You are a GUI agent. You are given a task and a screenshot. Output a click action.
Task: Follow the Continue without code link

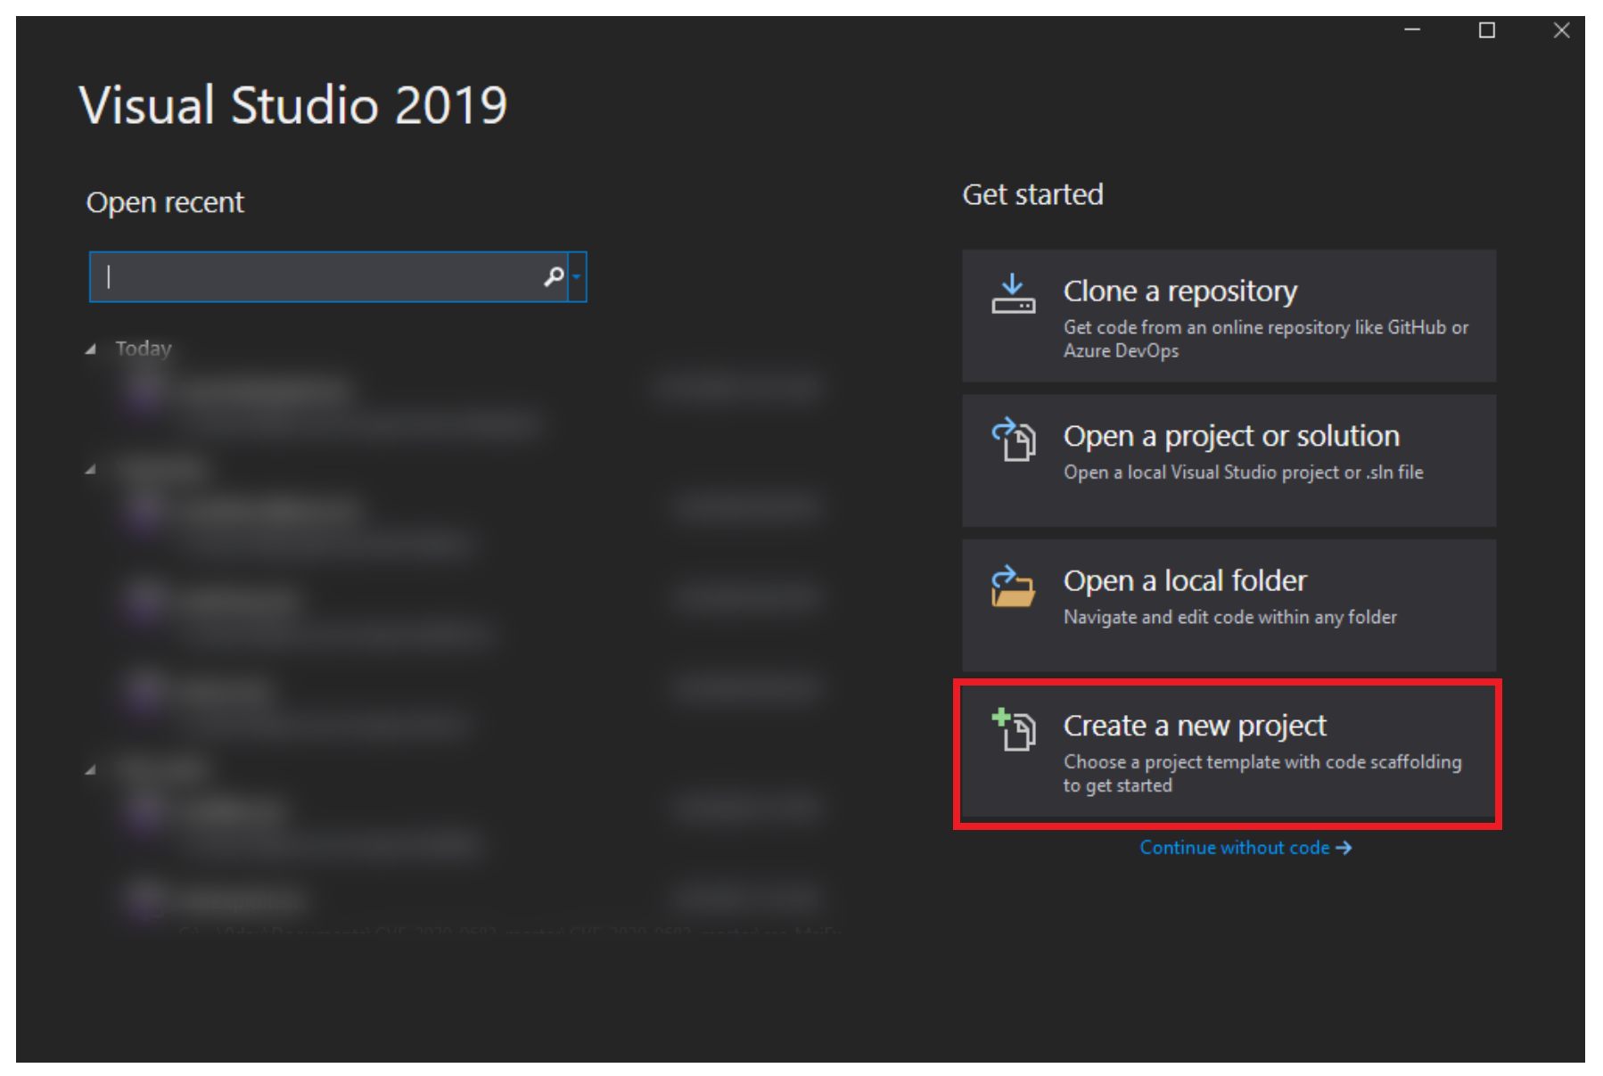pyautogui.click(x=1234, y=848)
